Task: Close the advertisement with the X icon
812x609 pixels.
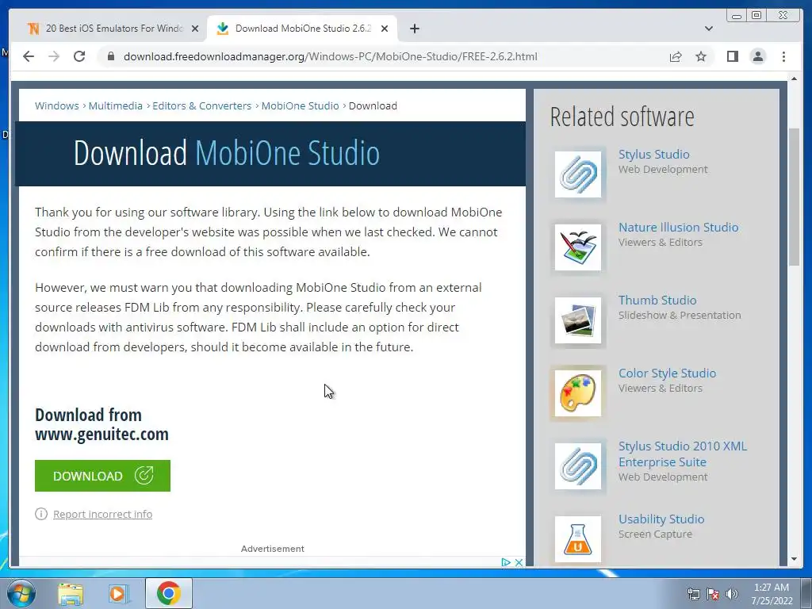Action: coord(519,562)
